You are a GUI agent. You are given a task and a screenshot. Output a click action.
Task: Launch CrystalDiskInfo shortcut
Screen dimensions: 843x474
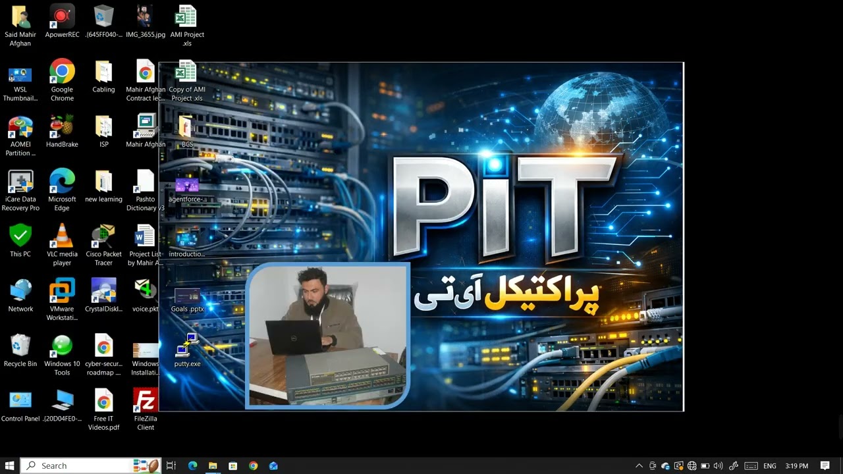[x=103, y=296]
